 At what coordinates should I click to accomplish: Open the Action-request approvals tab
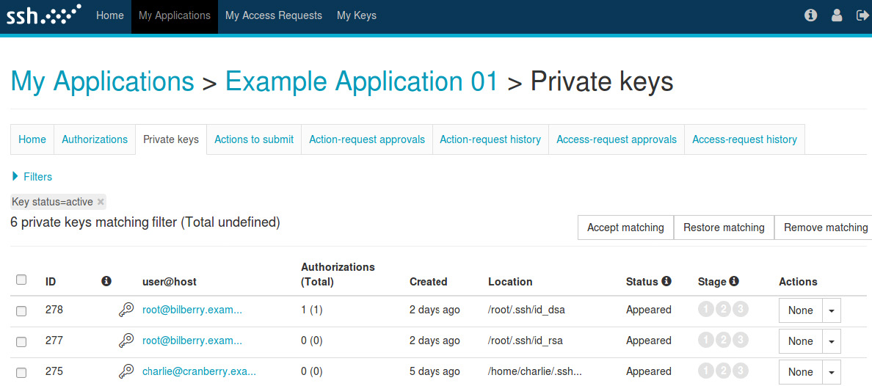coord(367,139)
